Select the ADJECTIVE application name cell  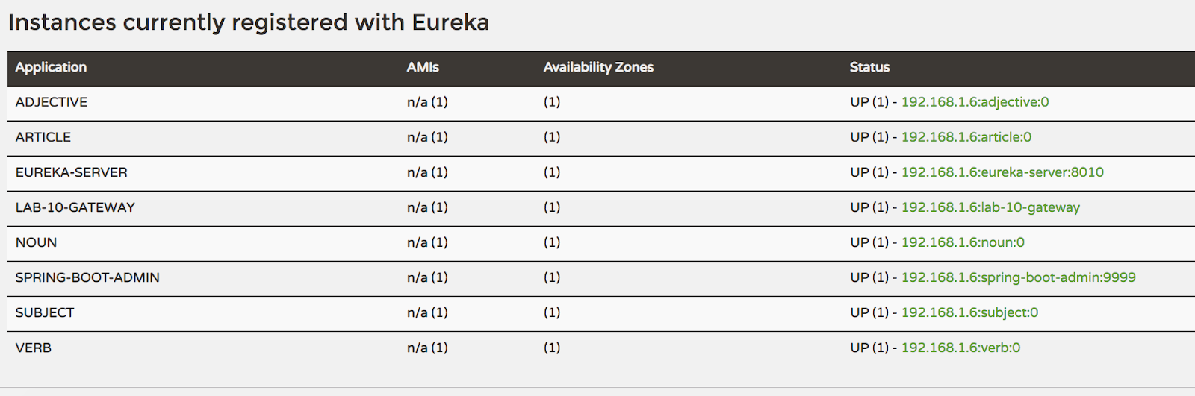point(52,102)
